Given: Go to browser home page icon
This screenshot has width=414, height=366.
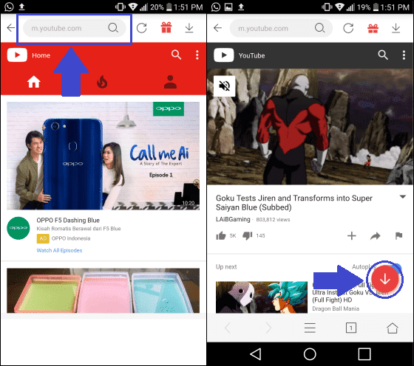Looking at the screenshot, I should (x=393, y=328).
